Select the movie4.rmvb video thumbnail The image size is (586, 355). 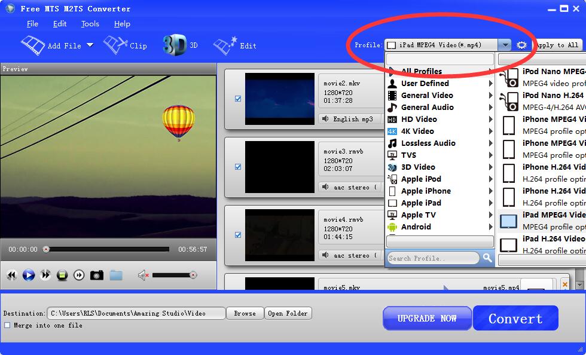pyautogui.click(x=280, y=235)
